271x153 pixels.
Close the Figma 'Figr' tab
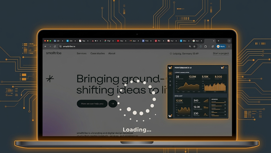pyautogui.click(x=113, y=41)
